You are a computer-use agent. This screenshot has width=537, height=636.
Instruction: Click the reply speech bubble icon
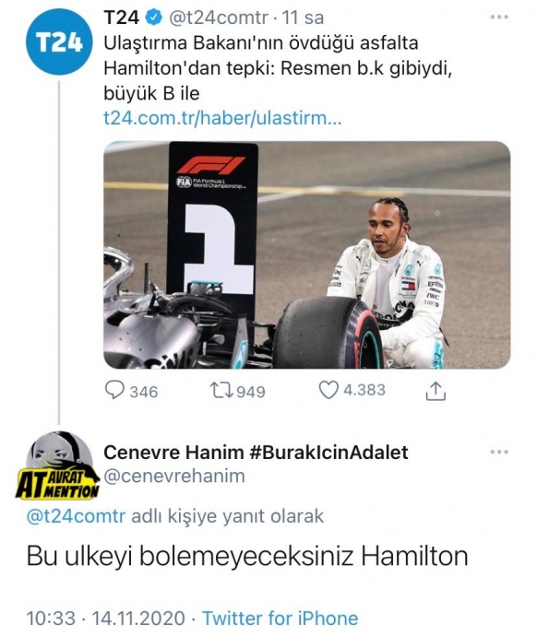click(114, 390)
